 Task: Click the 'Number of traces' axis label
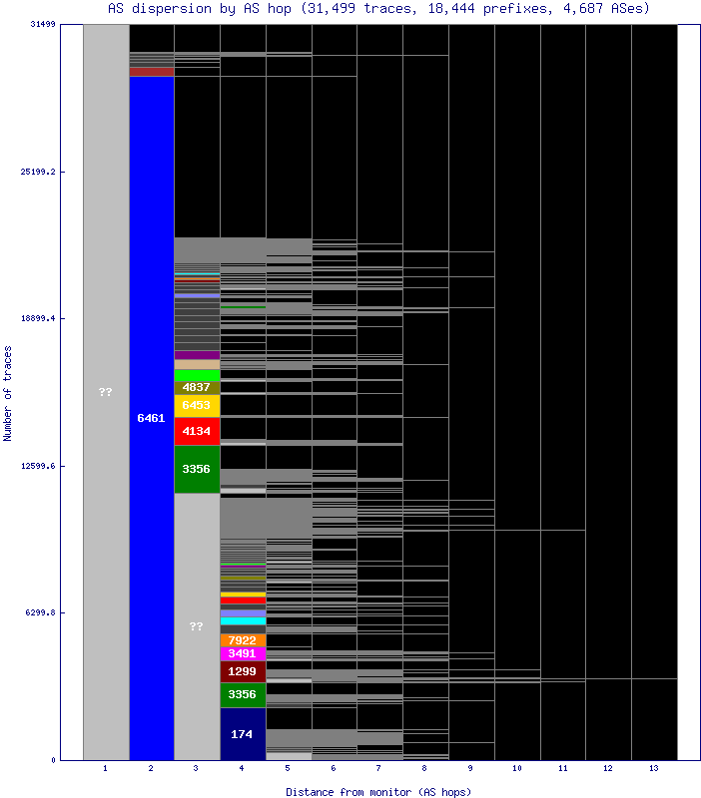7,393
